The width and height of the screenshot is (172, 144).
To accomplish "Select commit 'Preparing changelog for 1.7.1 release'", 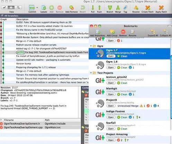I will pos(44,67).
